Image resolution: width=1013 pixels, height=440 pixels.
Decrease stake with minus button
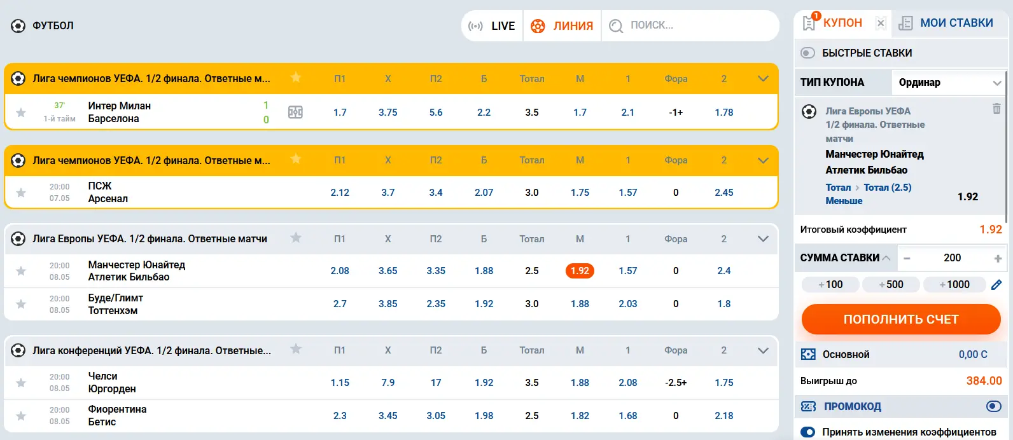click(907, 258)
